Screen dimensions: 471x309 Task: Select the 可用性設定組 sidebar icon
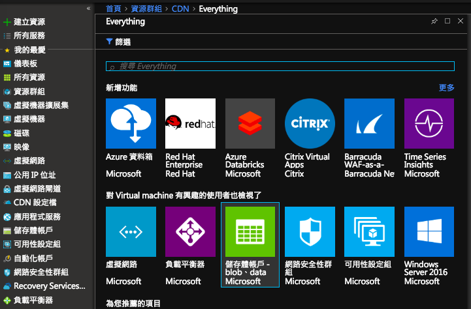point(7,244)
